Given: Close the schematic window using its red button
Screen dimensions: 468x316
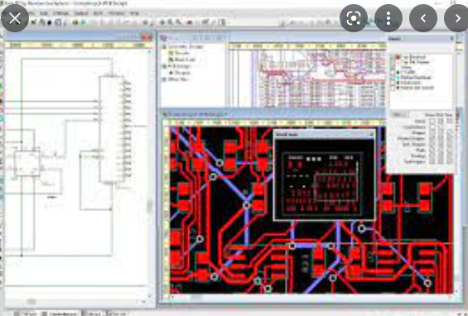Looking at the screenshot, I should [147, 37].
